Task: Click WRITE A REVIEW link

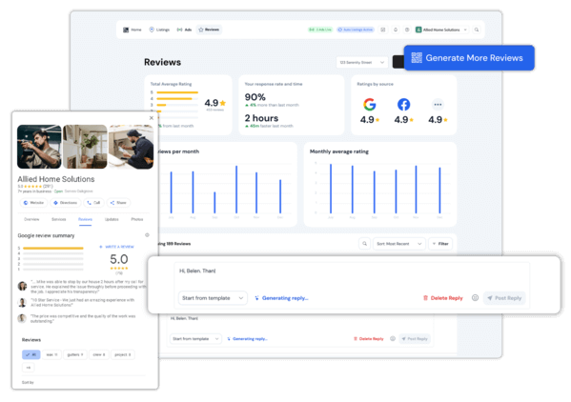Action: (x=116, y=247)
